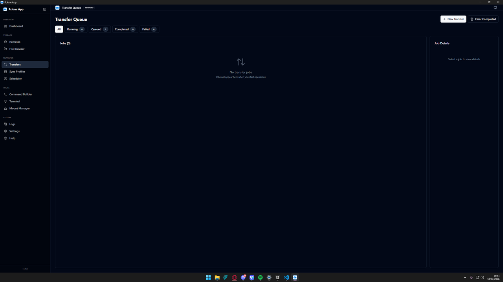The height and width of the screenshot is (282, 503).
Task: Open File Explorer from the taskbar
Action: coord(217,277)
